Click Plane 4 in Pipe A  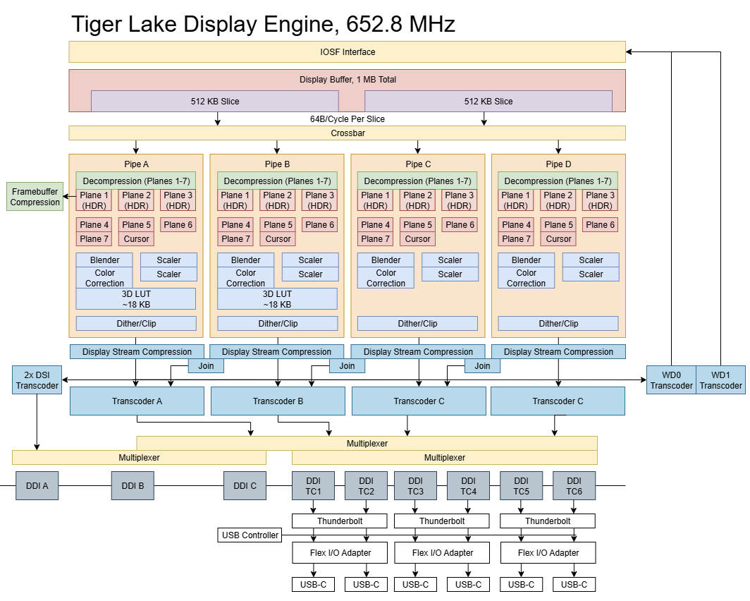(94, 224)
